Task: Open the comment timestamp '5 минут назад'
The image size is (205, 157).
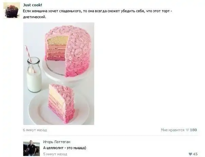Action: (x=55, y=154)
